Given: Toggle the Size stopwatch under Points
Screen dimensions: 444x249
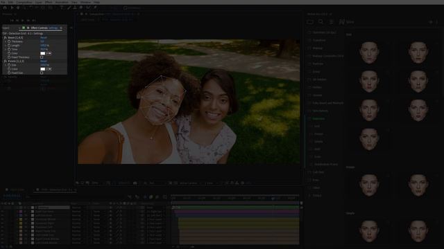Looking at the screenshot, I should coord(9,65).
